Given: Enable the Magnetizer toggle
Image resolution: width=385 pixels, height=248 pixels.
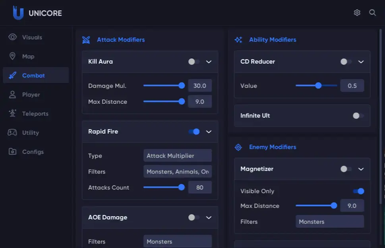Looking at the screenshot, I should point(346,169).
